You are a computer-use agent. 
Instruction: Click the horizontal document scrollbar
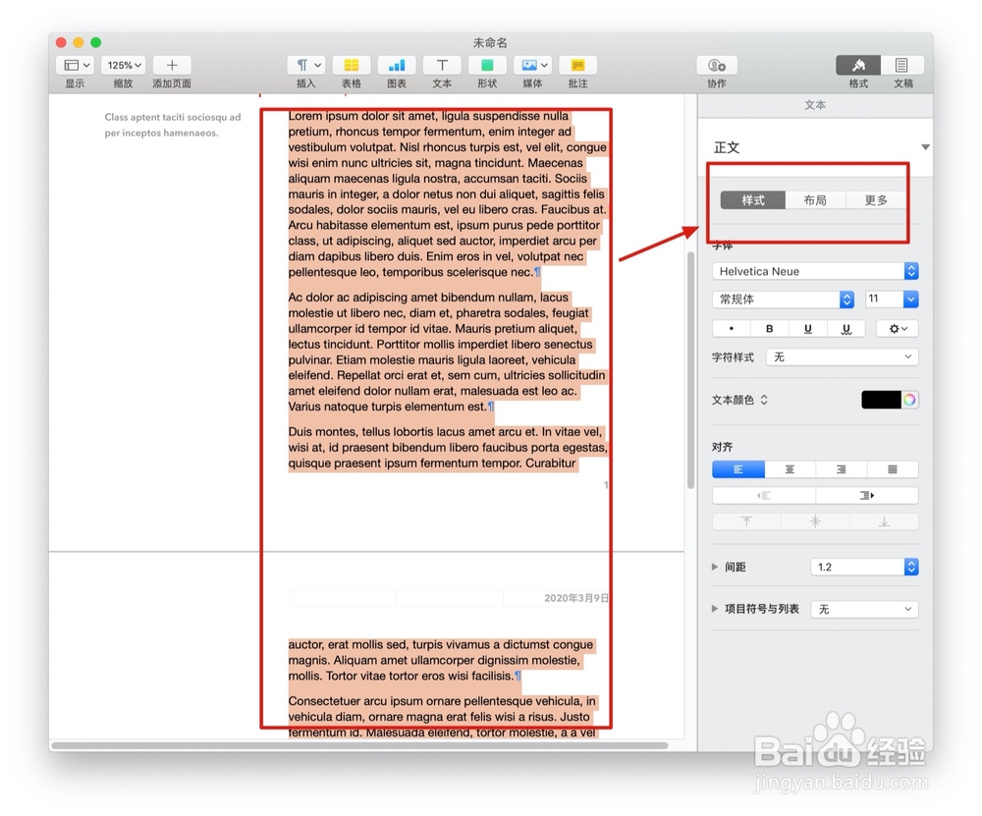coord(359,745)
